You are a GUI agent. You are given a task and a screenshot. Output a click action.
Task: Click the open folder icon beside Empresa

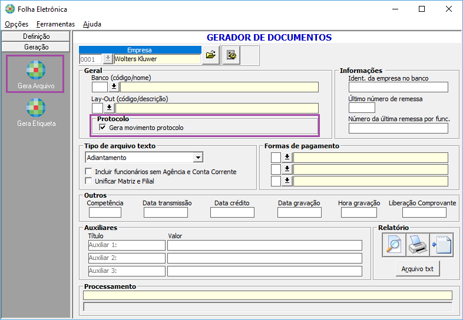(211, 55)
